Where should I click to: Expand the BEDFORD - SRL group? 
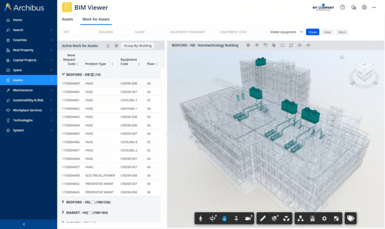[x=63, y=202]
